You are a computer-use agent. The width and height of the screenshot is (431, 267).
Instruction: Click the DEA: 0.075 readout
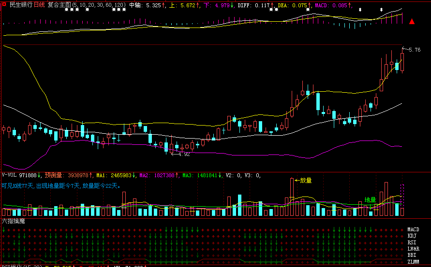coord(294,5)
